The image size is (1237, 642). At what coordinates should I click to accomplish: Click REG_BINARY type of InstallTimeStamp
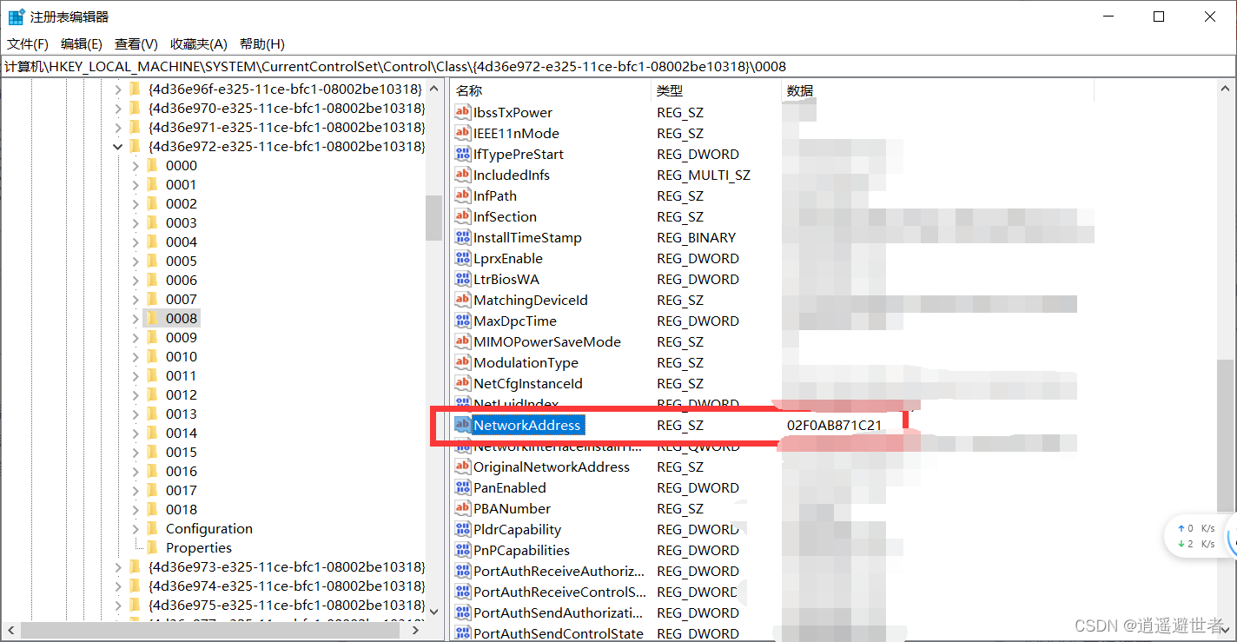[x=697, y=237]
